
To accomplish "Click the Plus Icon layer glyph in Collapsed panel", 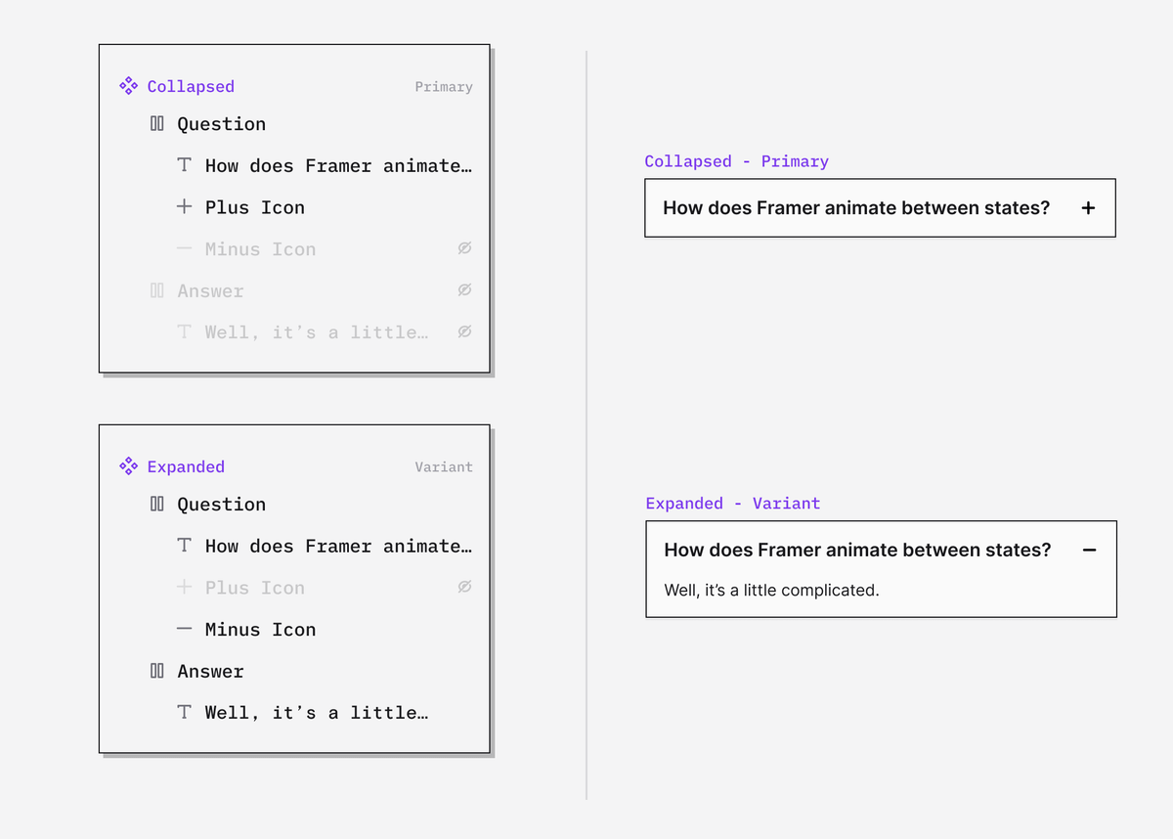I will click(184, 207).
